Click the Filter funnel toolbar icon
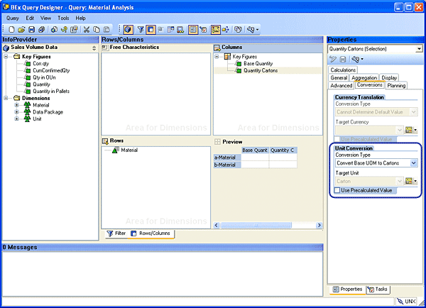426x308 pixels. 141,29
